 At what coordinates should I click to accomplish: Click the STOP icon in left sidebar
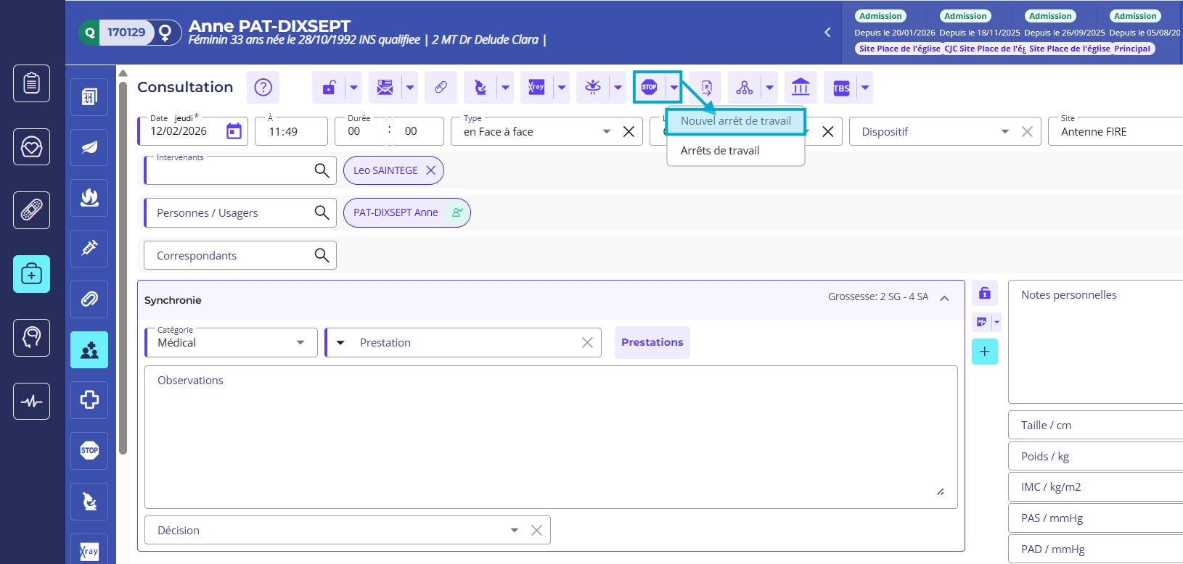[89, 450]
